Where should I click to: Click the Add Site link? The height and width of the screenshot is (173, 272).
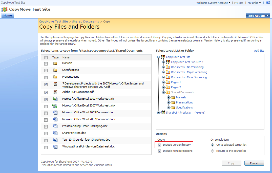coord(259,51)
